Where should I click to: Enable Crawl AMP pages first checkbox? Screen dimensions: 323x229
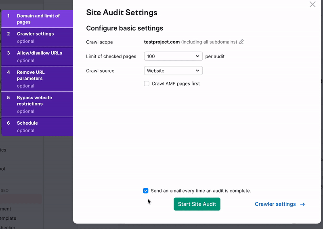point(147,83)
